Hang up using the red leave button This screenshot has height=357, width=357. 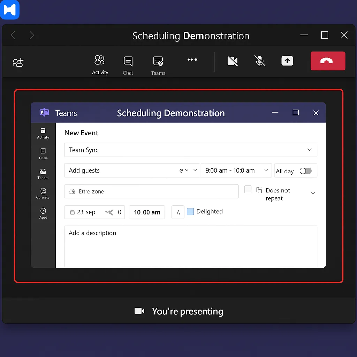(328, 61)
